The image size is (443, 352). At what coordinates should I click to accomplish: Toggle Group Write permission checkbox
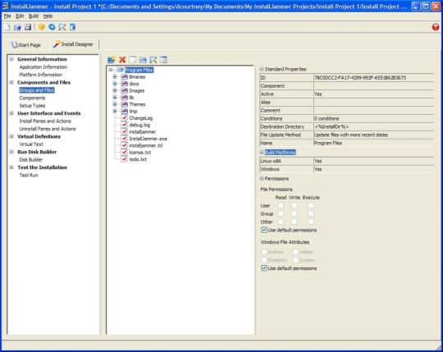coord(295,213)
